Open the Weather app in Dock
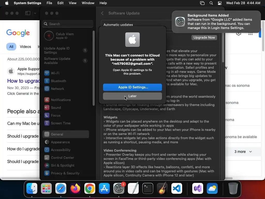This screenshot has width=265, height=199. 212,188
